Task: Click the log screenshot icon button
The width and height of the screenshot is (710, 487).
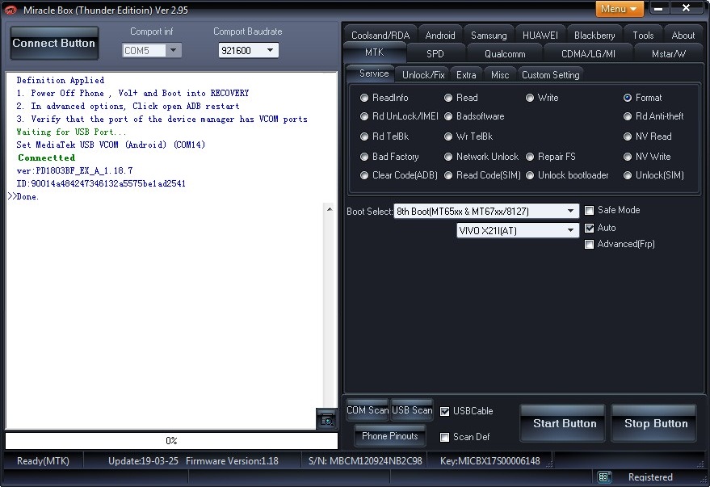Action: (x=326, y=419)
